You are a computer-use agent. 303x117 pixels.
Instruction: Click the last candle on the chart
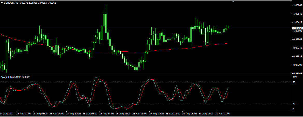coord(228,28)
